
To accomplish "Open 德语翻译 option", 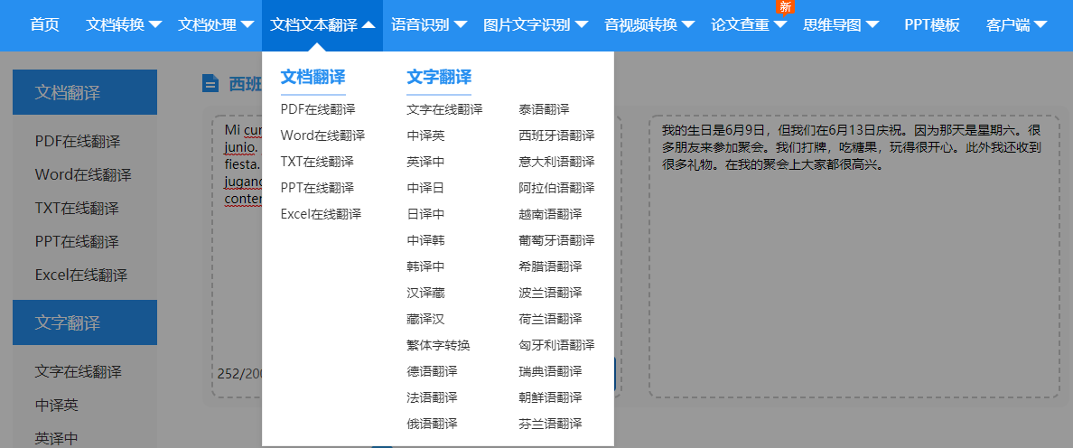I will pos(432,371).
